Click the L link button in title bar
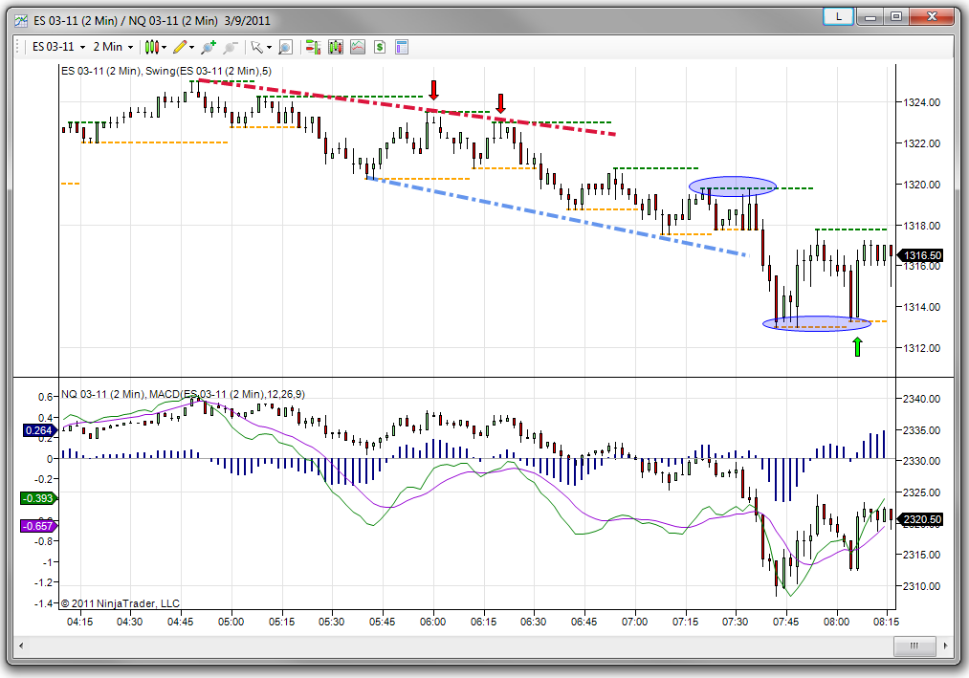The width and height of the screenshot is (969, 678). 839,16
